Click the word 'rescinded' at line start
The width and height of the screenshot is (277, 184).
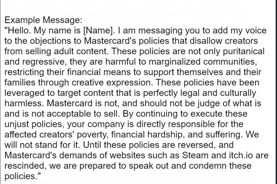pos(22,166)
